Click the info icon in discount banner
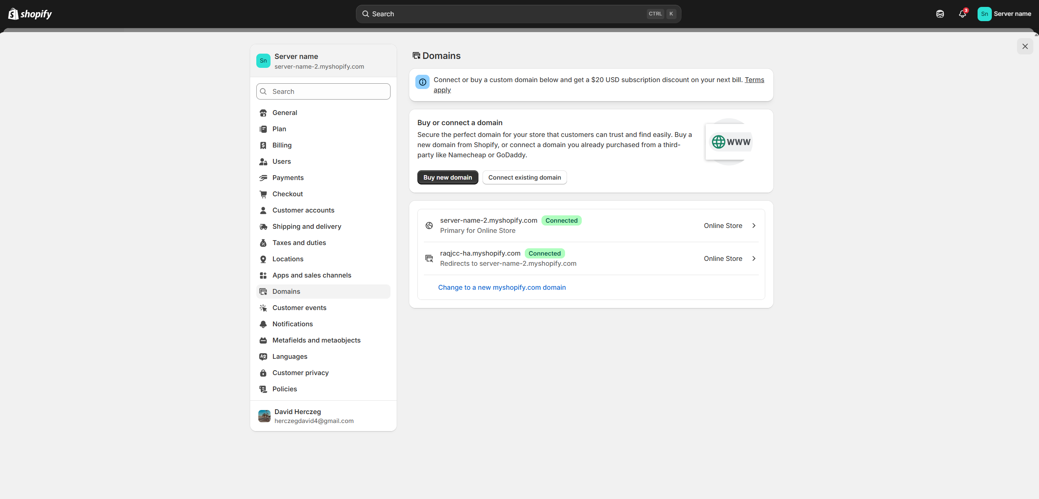The width and height of the screenshot is (1039, 499). [422, 82]
